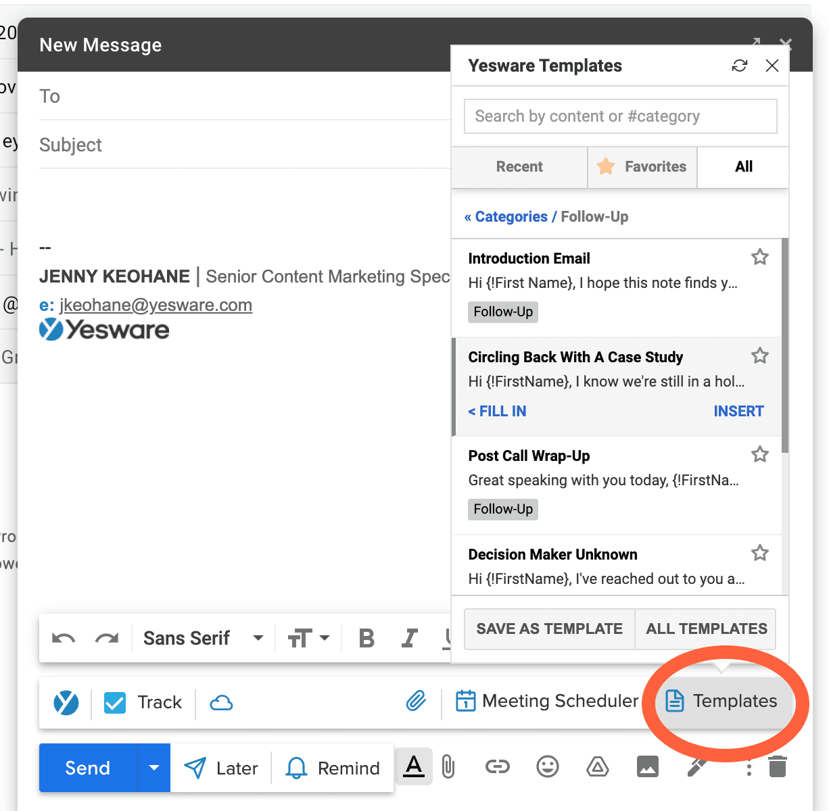Toggle email tracking checkbox
829x811 pixels.
click(114, 703)
